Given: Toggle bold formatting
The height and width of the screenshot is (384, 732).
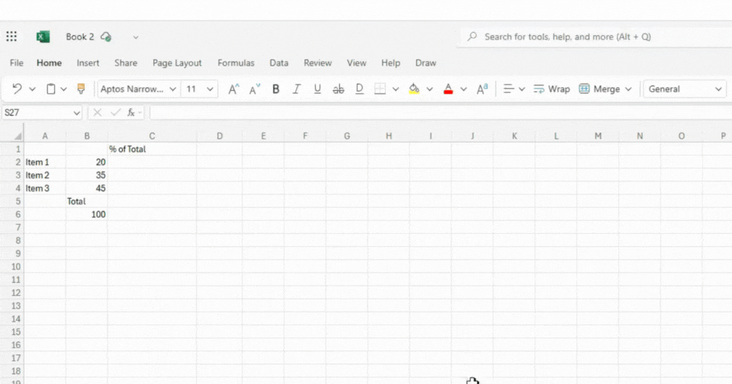Looking at the screenshot, I should pos(276,88).
